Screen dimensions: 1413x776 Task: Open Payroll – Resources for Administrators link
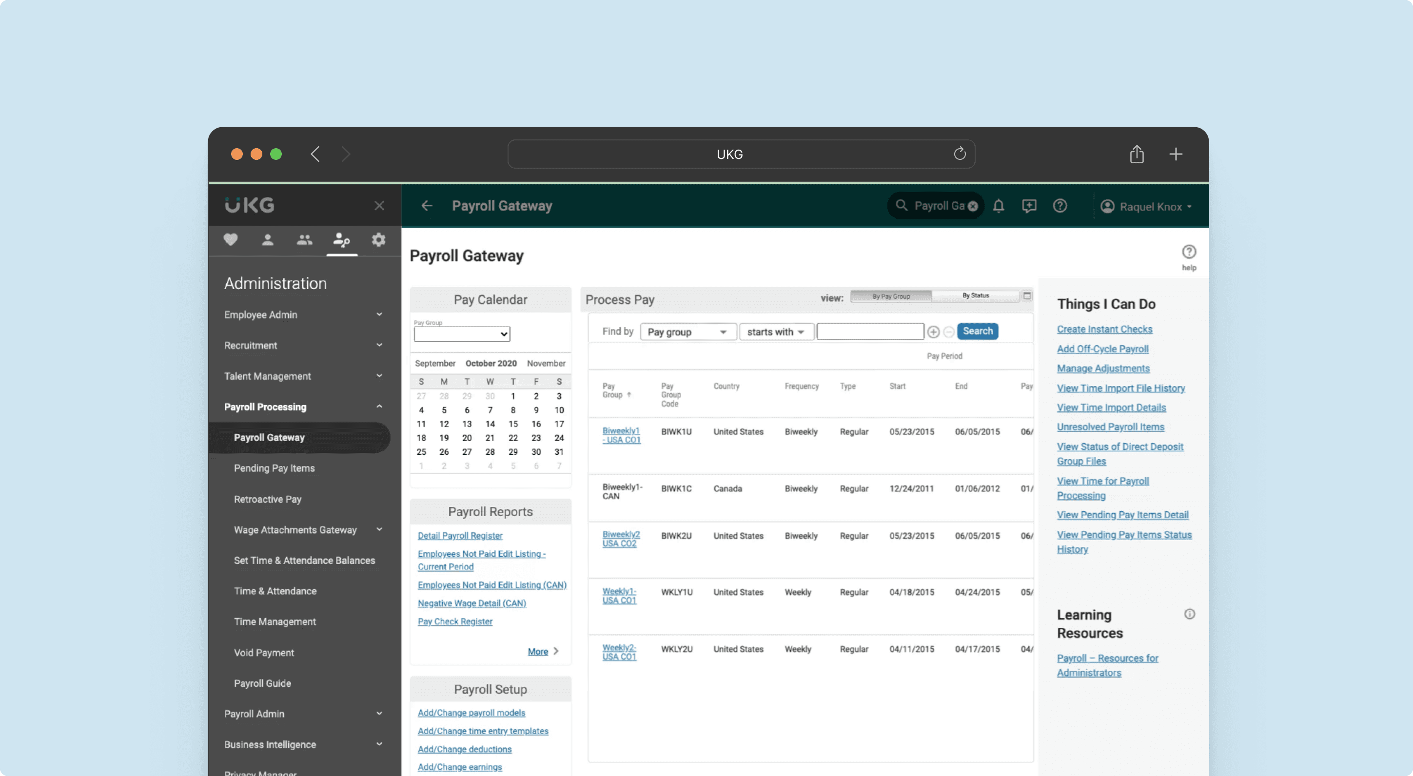1107,665
